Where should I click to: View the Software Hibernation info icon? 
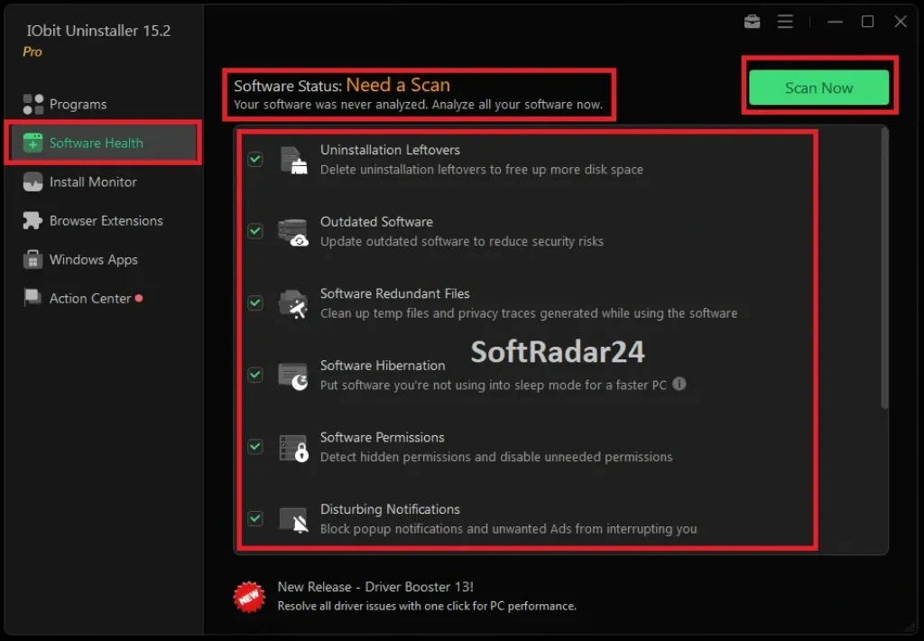[x=679, y=384]
